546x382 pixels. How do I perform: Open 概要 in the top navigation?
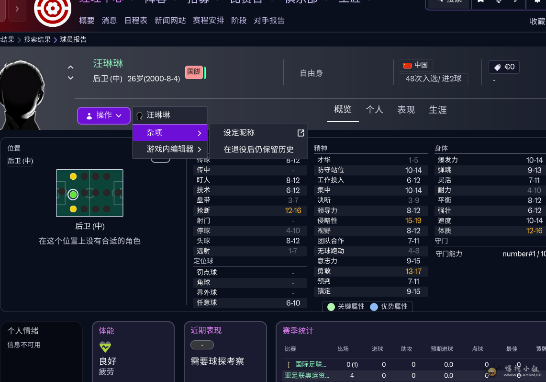click(x=87, y=21)
